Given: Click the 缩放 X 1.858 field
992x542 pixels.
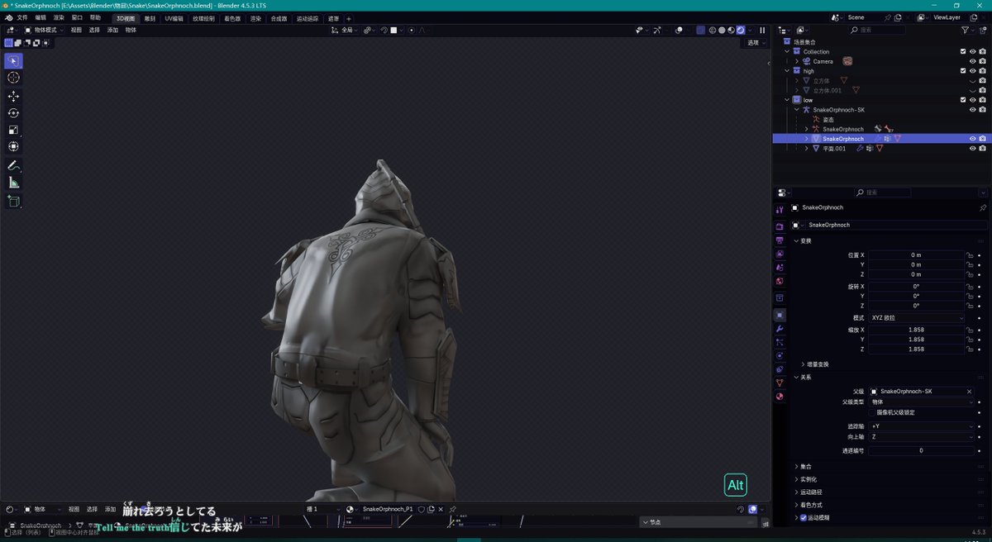Looking at the screenshot, I should pos(916,330).
